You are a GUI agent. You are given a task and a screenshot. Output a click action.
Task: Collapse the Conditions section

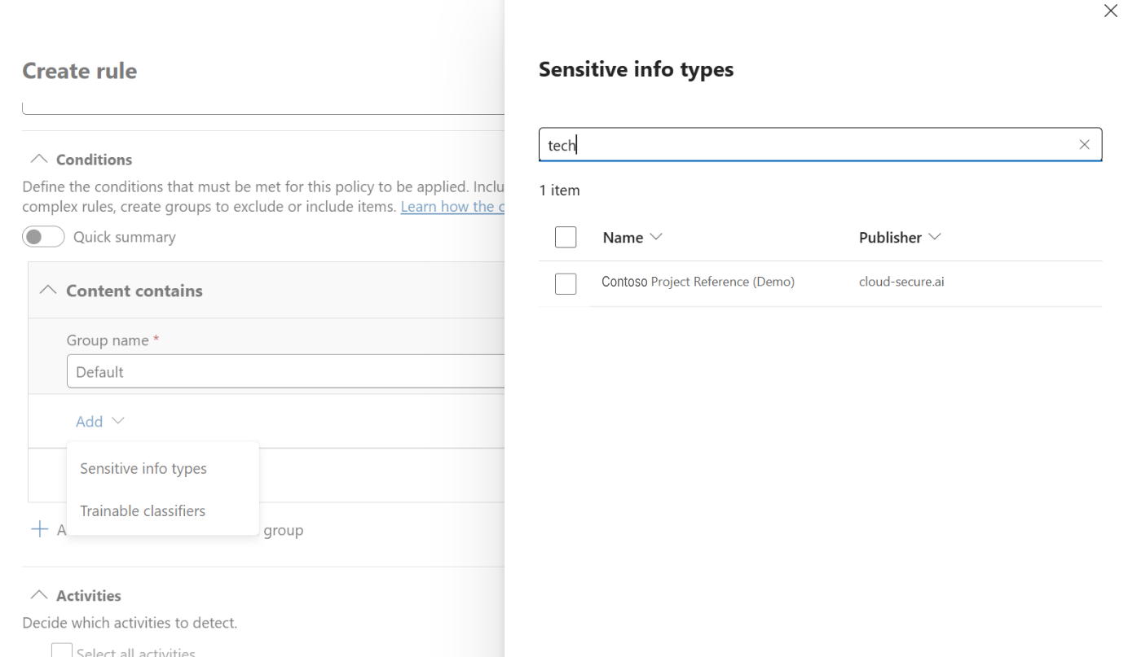[x=39, y=159]
